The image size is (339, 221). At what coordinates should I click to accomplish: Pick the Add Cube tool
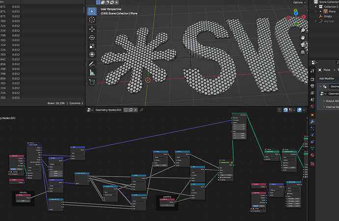92,82
